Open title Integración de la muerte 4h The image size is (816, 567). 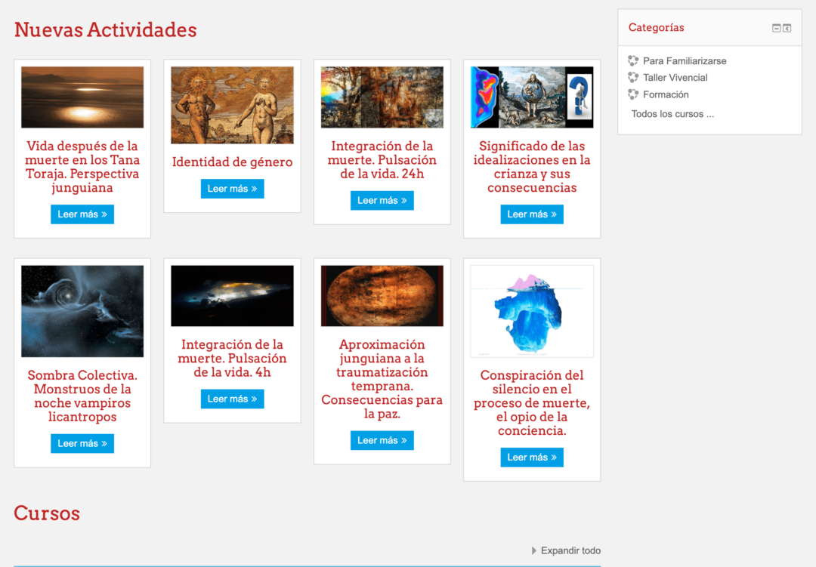coord(232,359)
